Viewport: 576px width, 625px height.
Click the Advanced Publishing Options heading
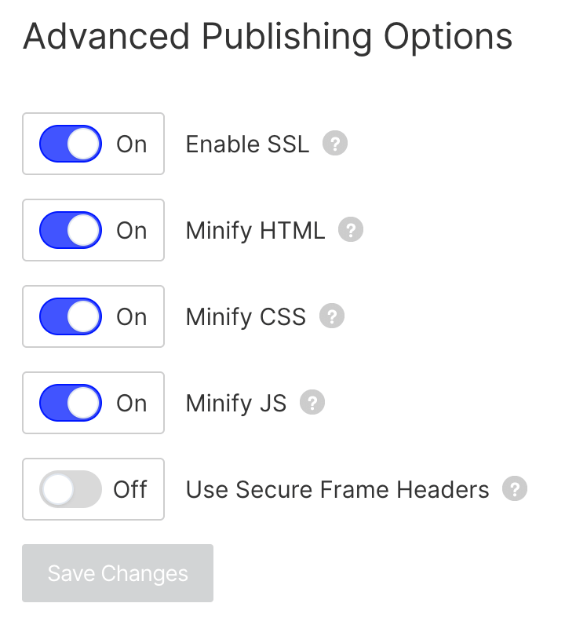click(x=268, y=37)
